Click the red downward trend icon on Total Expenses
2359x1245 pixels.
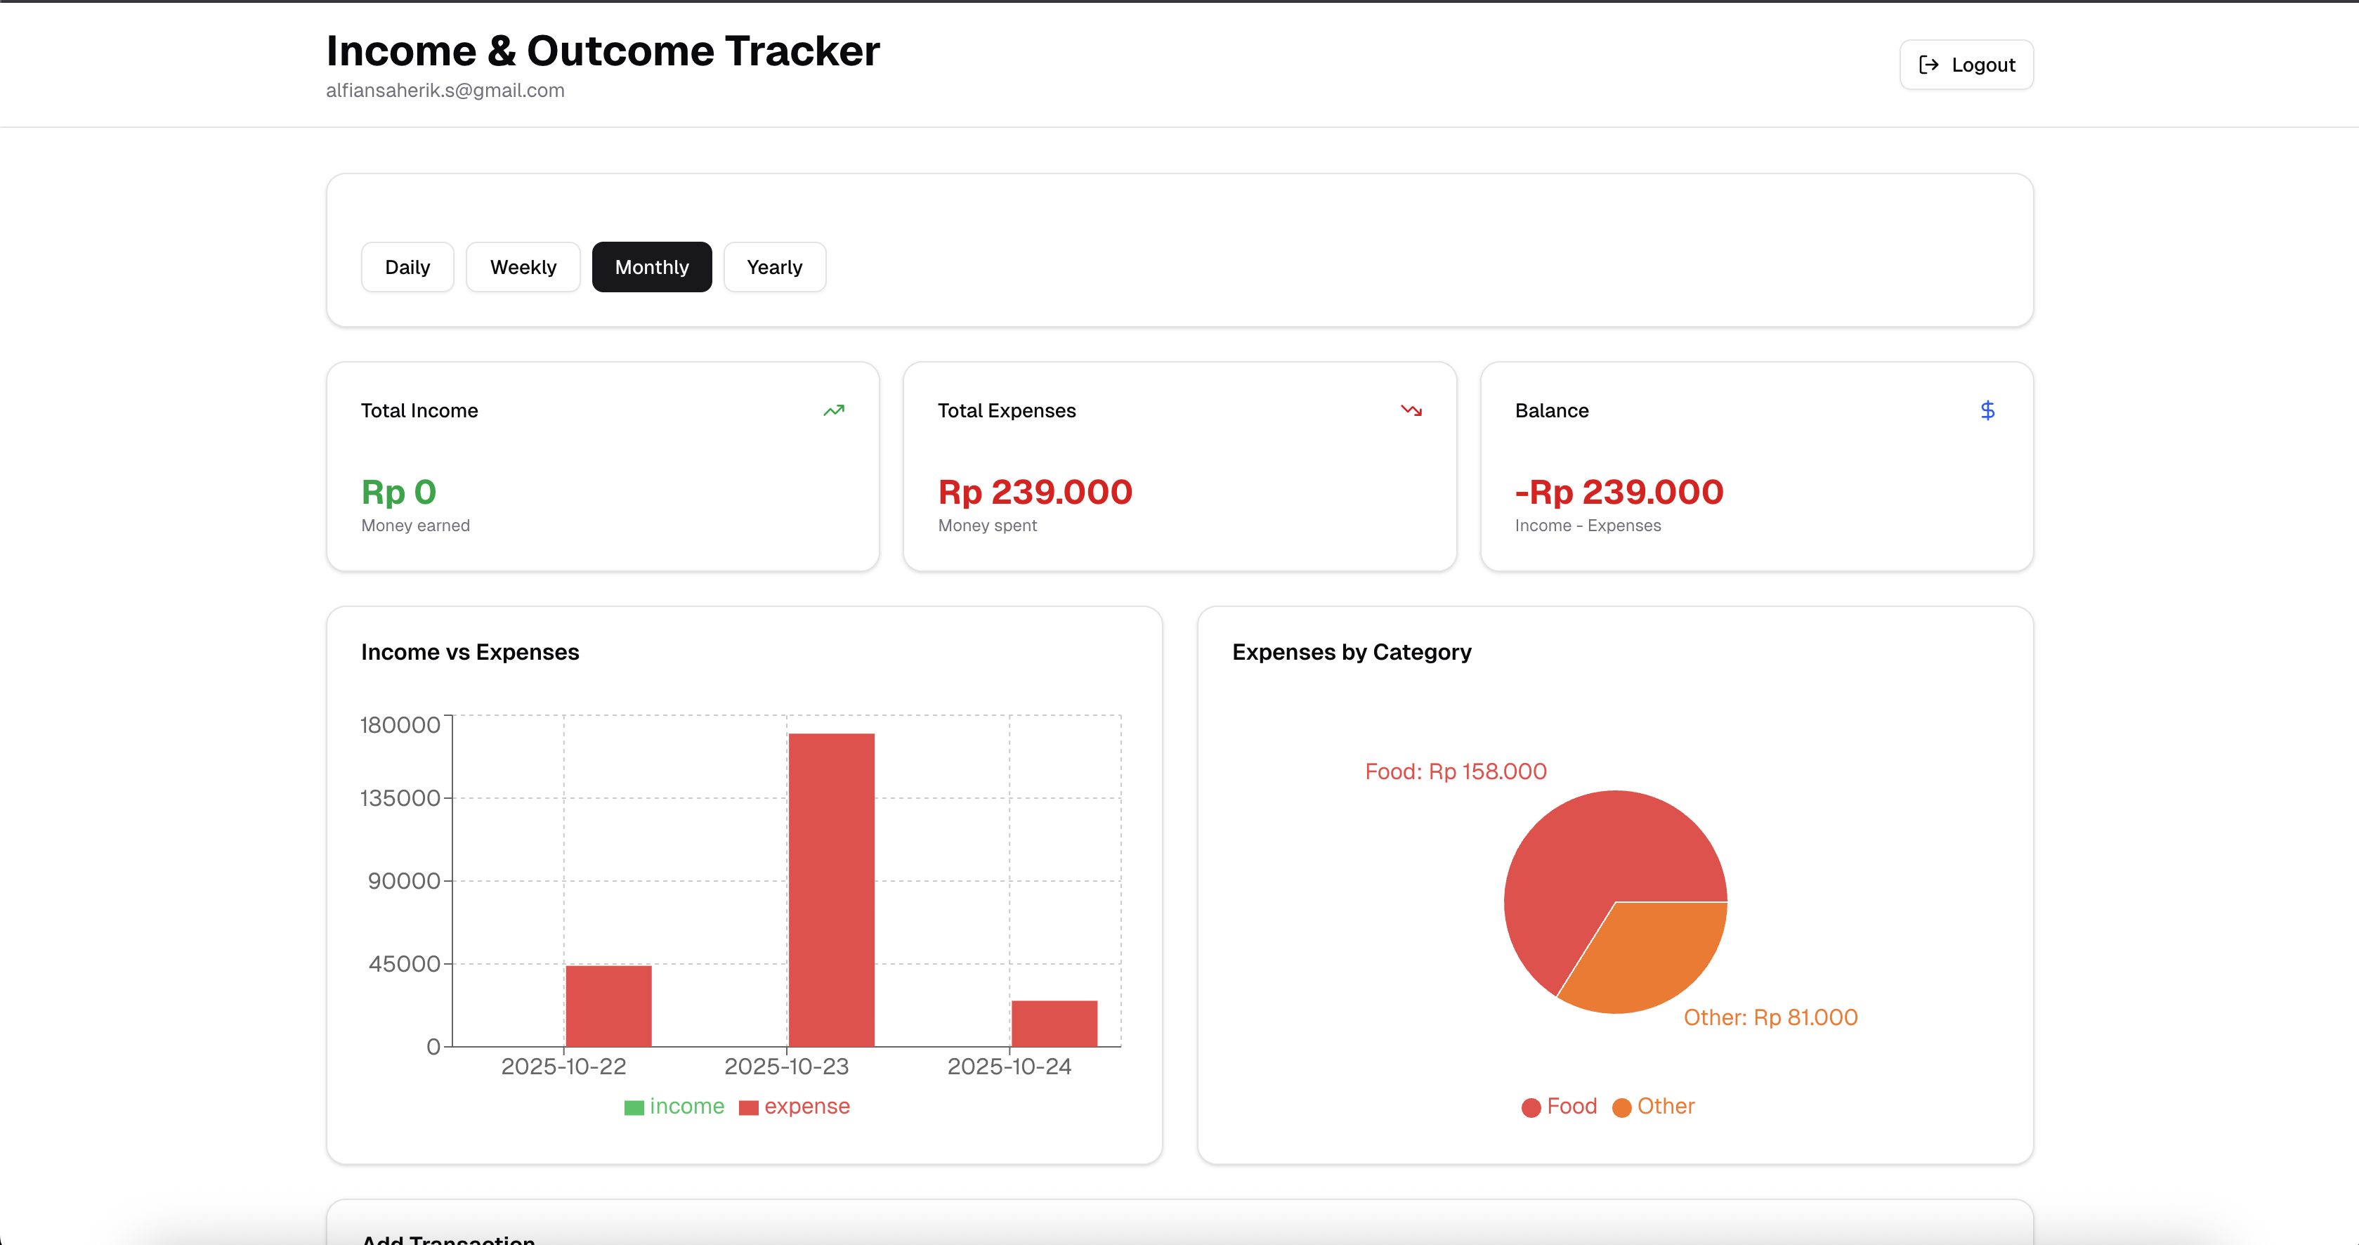pyautogui.click(x=1411, y=410)
